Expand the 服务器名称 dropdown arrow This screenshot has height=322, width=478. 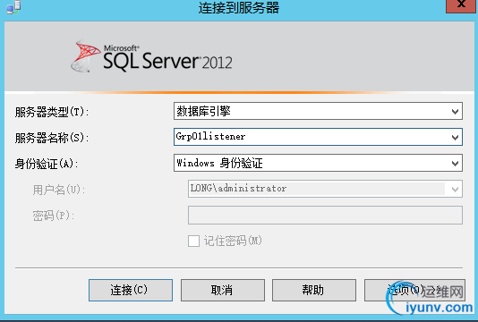coord(455,137)
